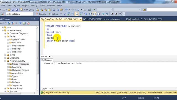Toggle Results to Grid highlighted icon

tap(94, 14)
